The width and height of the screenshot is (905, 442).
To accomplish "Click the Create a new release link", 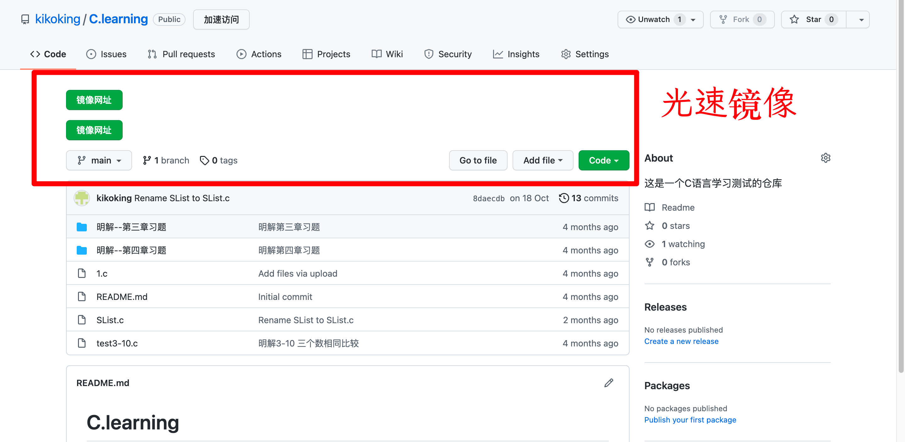I will 681,341.
